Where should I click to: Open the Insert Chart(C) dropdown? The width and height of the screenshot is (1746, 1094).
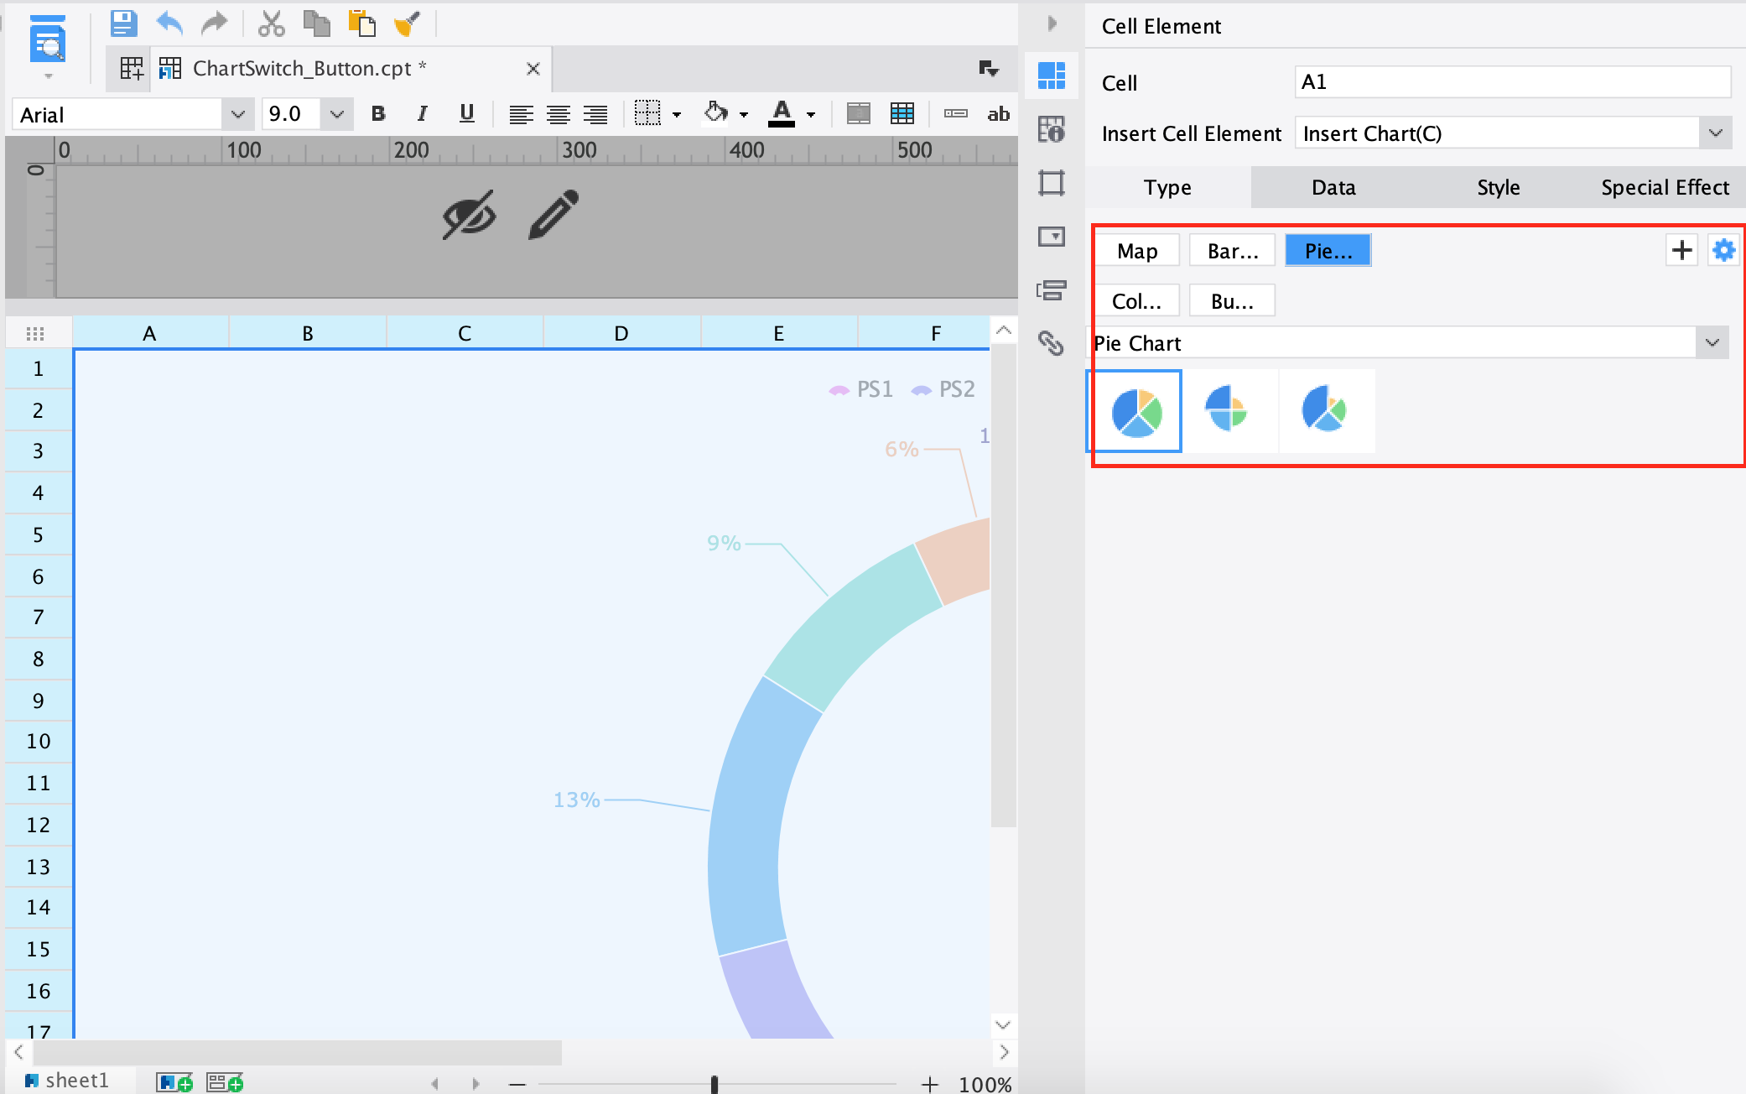coord(1715,133)
